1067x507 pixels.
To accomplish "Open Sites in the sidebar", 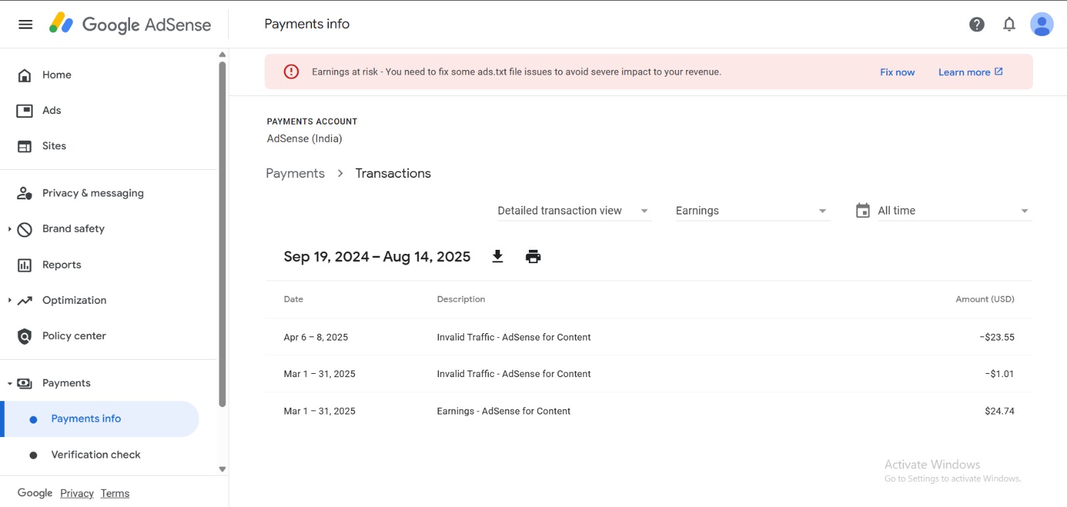I will click(54, 146).
